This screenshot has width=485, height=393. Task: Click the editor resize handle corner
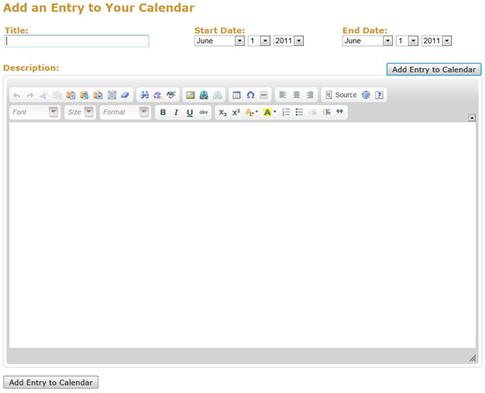pos(472,358)
